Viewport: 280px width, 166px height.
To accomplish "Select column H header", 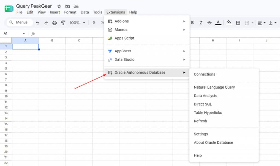I will click(213, 41).
